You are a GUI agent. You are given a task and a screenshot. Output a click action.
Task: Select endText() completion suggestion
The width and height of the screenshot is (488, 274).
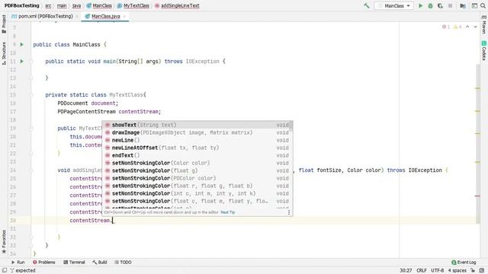[195, 155]
